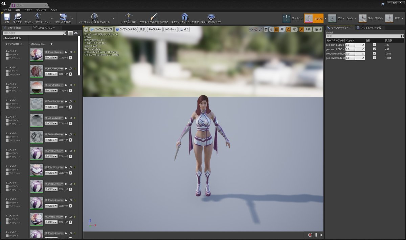Click the 保存 (Save) toolbar icon
The height and width of the screenshot is (240, 406).
6,17
